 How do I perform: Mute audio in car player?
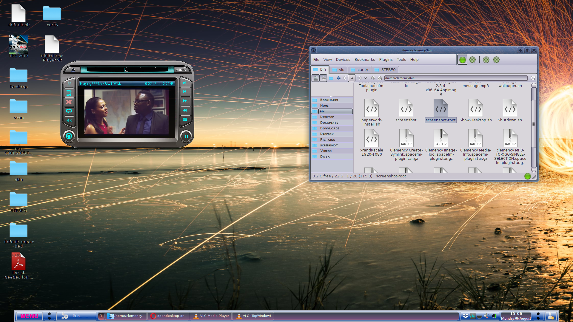coord(69,120)
